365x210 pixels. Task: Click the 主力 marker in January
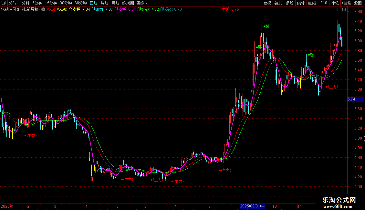[31, 135]
